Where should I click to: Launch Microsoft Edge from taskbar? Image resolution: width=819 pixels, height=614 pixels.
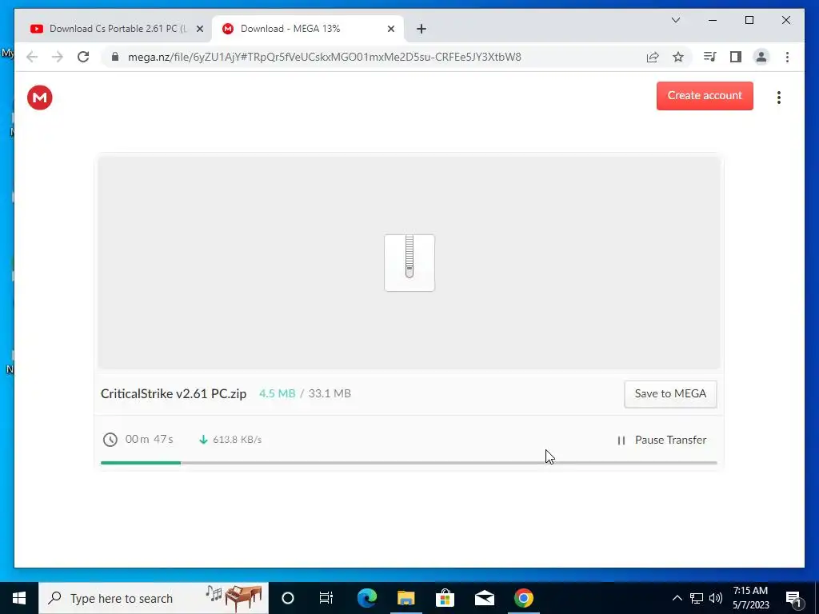coord(366,598)
